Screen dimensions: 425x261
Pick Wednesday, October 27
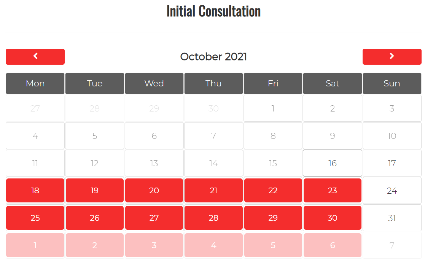[154, 218]
